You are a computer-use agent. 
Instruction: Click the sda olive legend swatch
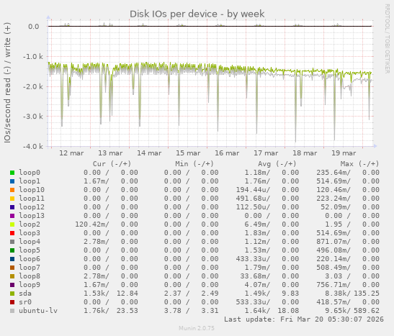[x=12, y=294]
